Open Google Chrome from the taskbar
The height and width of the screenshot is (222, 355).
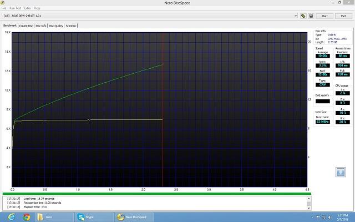27,217
